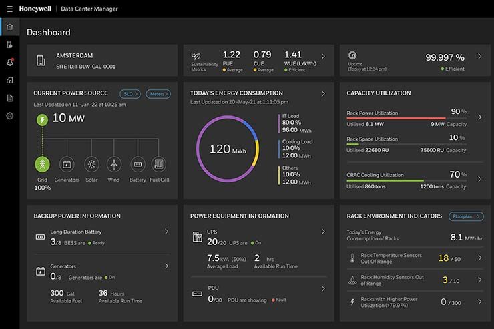Open the document reports sidebar item
This screenshot has height=329, width=494.
pos(9,98)
